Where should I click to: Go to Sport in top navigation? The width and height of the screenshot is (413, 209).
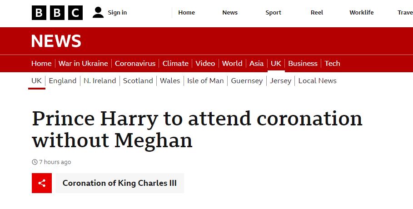coord(273,12)
